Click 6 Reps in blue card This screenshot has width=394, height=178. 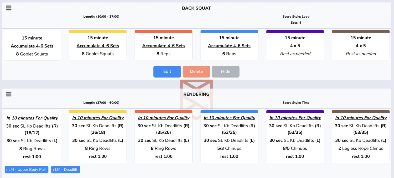[x=229, y=54]
